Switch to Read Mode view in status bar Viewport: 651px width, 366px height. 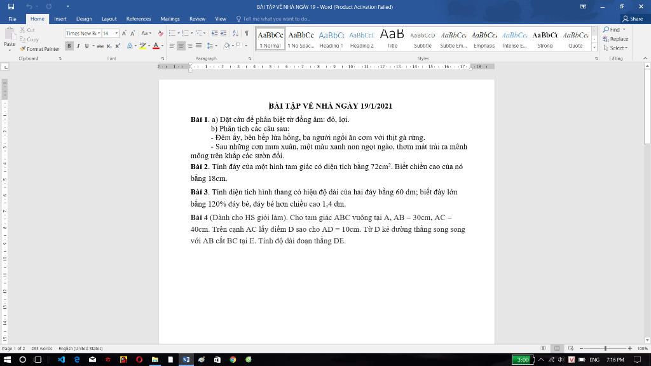click(543, 348)
